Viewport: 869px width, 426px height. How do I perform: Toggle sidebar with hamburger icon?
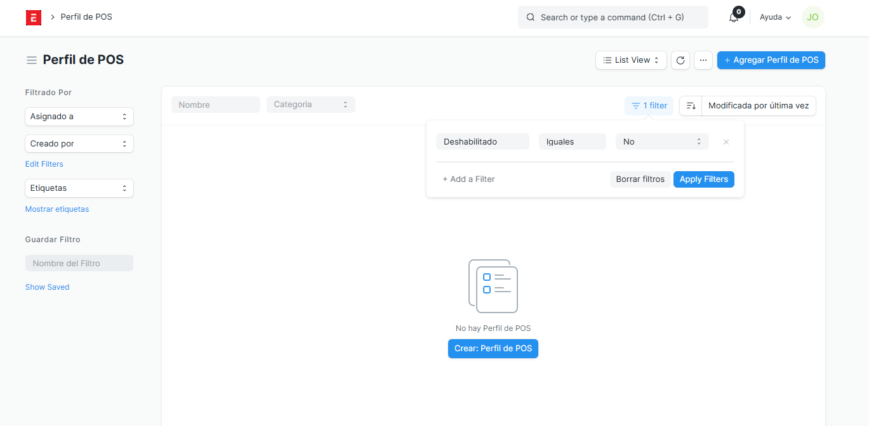tap(31, 60)
